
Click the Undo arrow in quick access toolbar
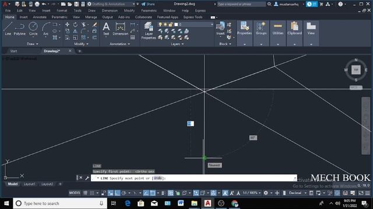[x=44, y=4]
